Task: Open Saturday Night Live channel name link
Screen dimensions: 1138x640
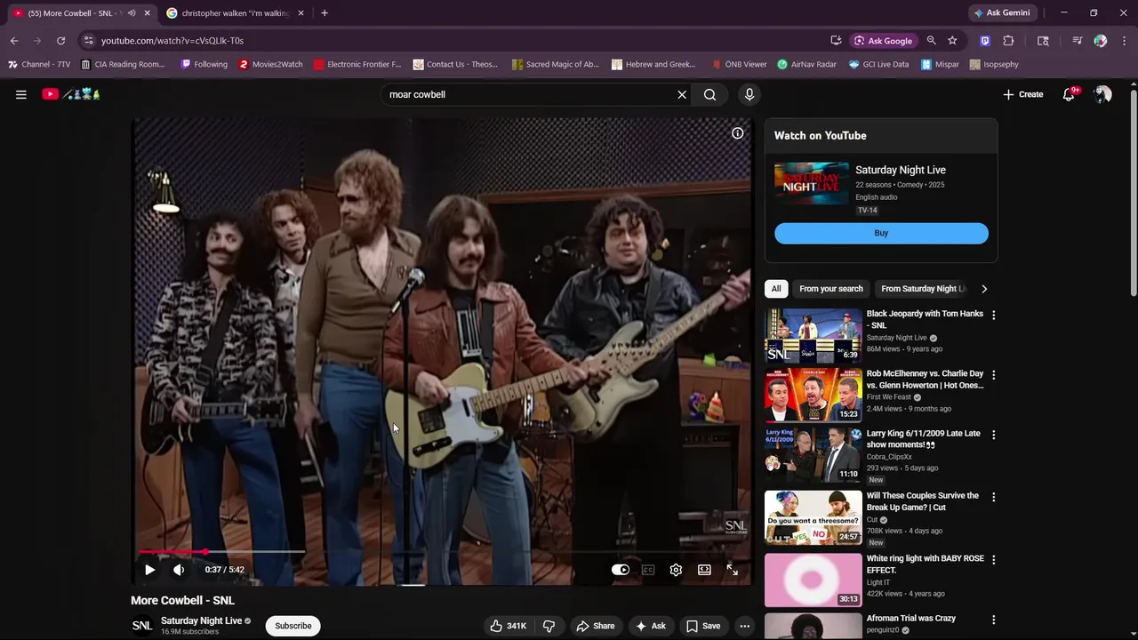Action: pyautogui.click(x=201, y=620)
